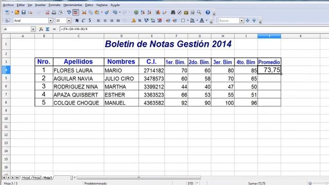Sort descending icon
This screenshot has width=329, height=185.
point(149,12)
